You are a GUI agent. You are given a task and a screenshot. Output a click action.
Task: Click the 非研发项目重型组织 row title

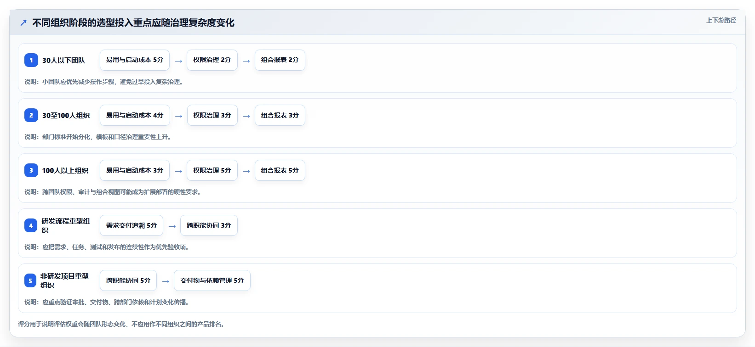click(65, 280)
